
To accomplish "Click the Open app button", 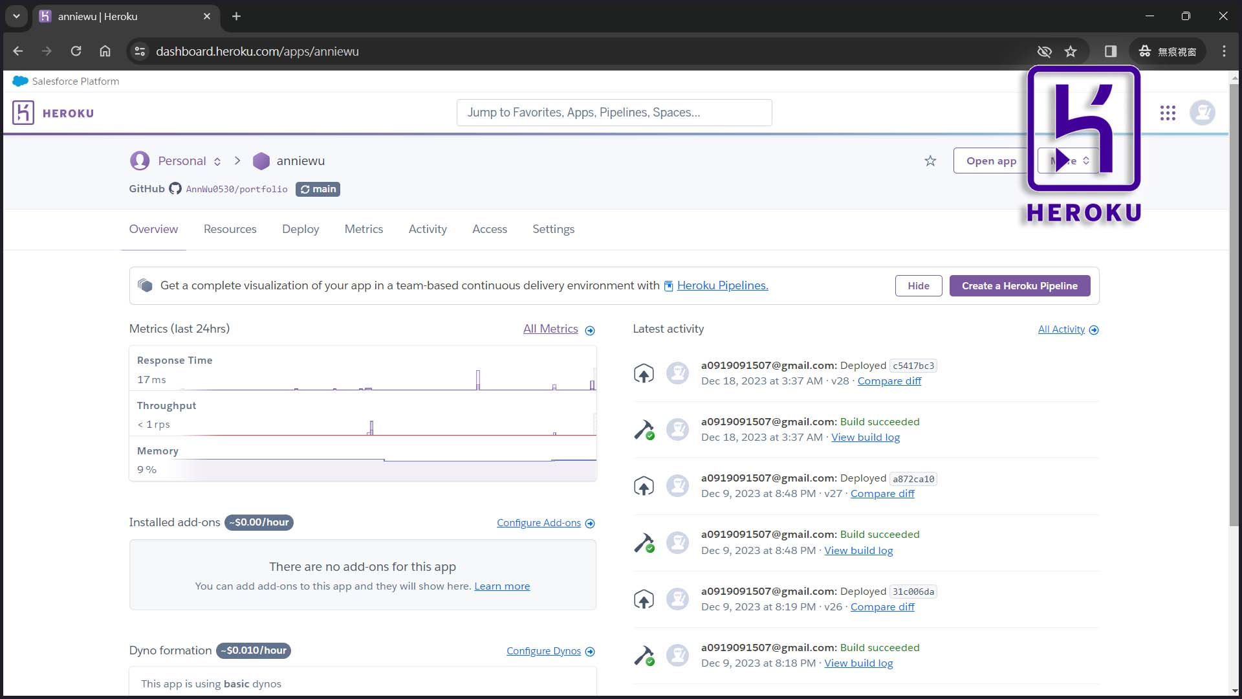I will pos(991,161).
